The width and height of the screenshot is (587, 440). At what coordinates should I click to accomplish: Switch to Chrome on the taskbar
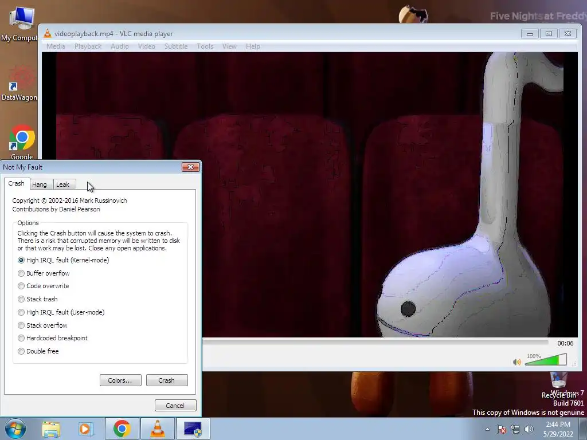[122, 429]
